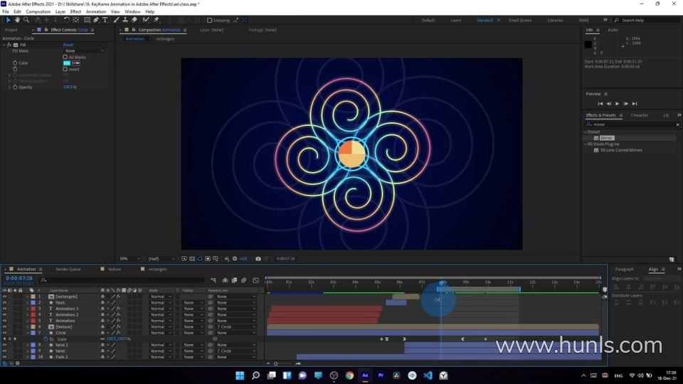
Task: Select the Zoom tool in toolbar
Action: click(26, 20)
